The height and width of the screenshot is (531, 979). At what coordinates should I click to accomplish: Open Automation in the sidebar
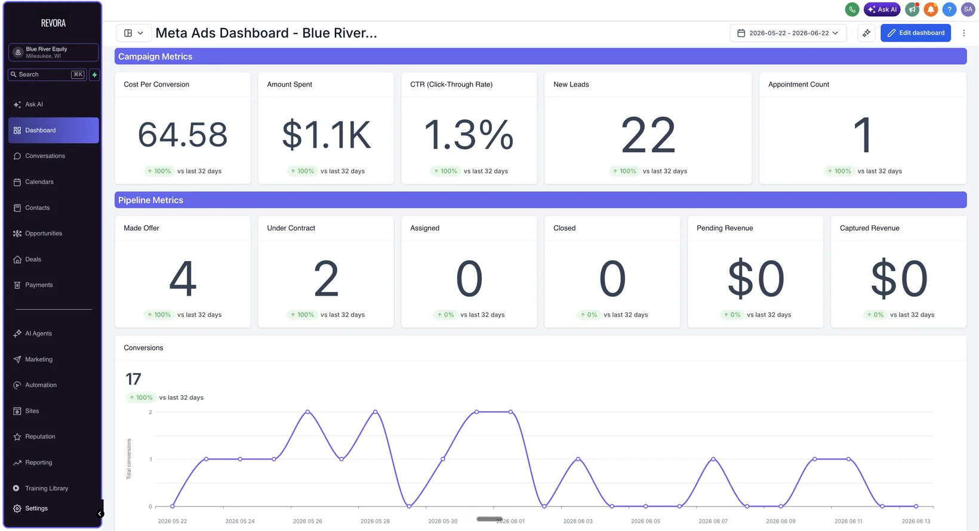click(54, 385)
